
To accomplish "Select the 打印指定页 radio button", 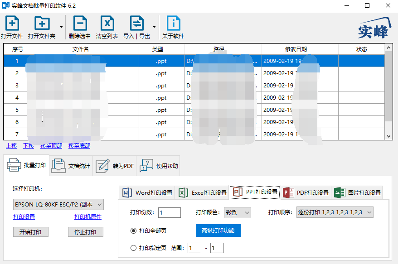I will tap(133, 248).
